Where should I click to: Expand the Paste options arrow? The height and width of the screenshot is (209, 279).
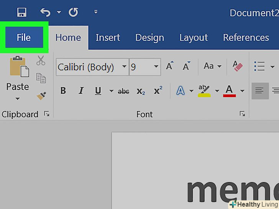pyautogui.click(x=18, y=98)
